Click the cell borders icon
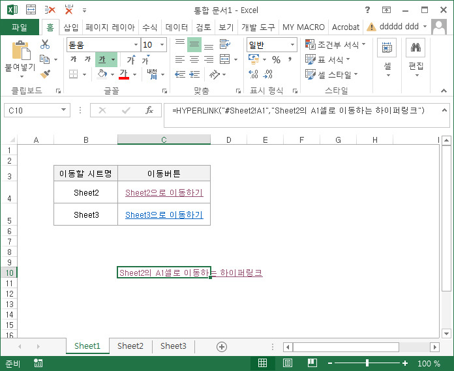The height and width of the screenshot is (371, 454). (x=73, y=74)
